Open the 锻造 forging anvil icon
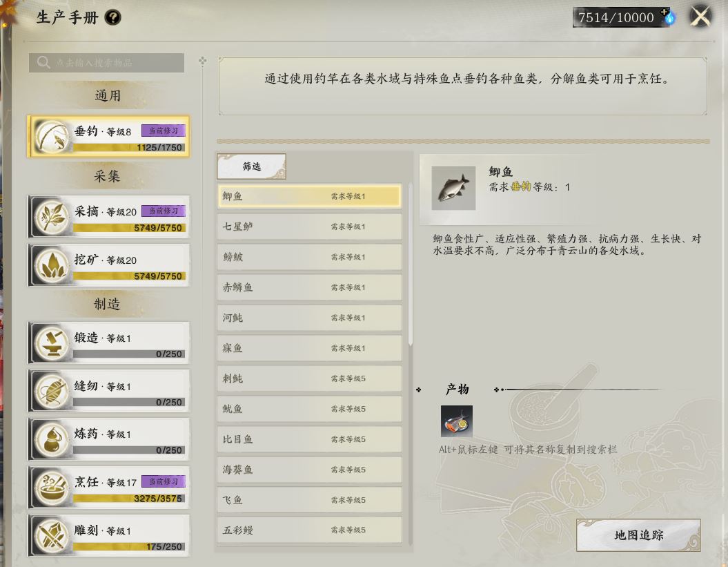 (52, 343)
